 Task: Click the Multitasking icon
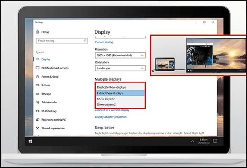pyautogui.click(x=37, y=111)
